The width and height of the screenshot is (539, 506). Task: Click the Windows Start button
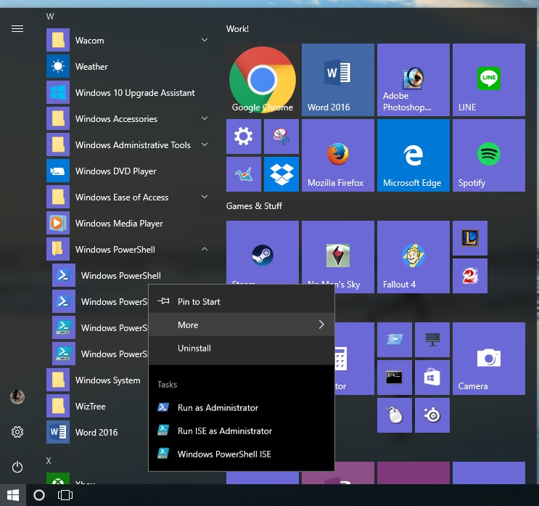coord(13,495)
